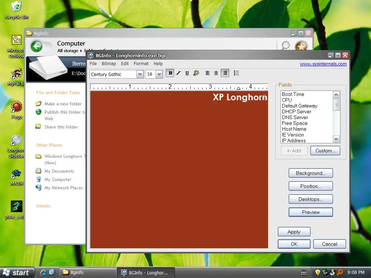Toggle bold formatting in BGInfo toolbar
Viewport: 371px width, 278px height.
coord(170,73)
